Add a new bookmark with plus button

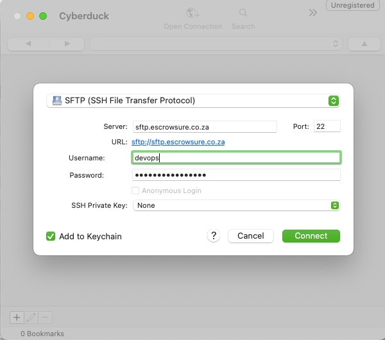17,318
